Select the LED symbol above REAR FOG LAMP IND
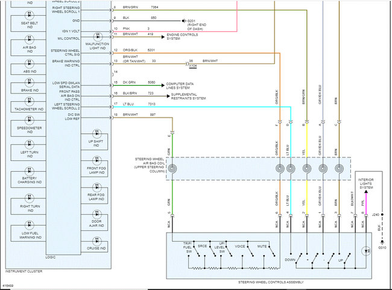Viewport: 392px width, 290px height. (96, 188)
